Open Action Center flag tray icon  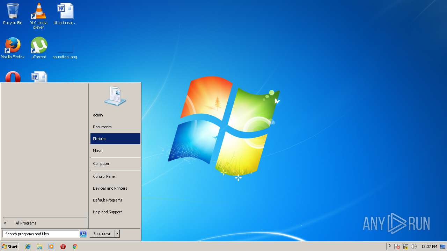click(x=397, y=246)
